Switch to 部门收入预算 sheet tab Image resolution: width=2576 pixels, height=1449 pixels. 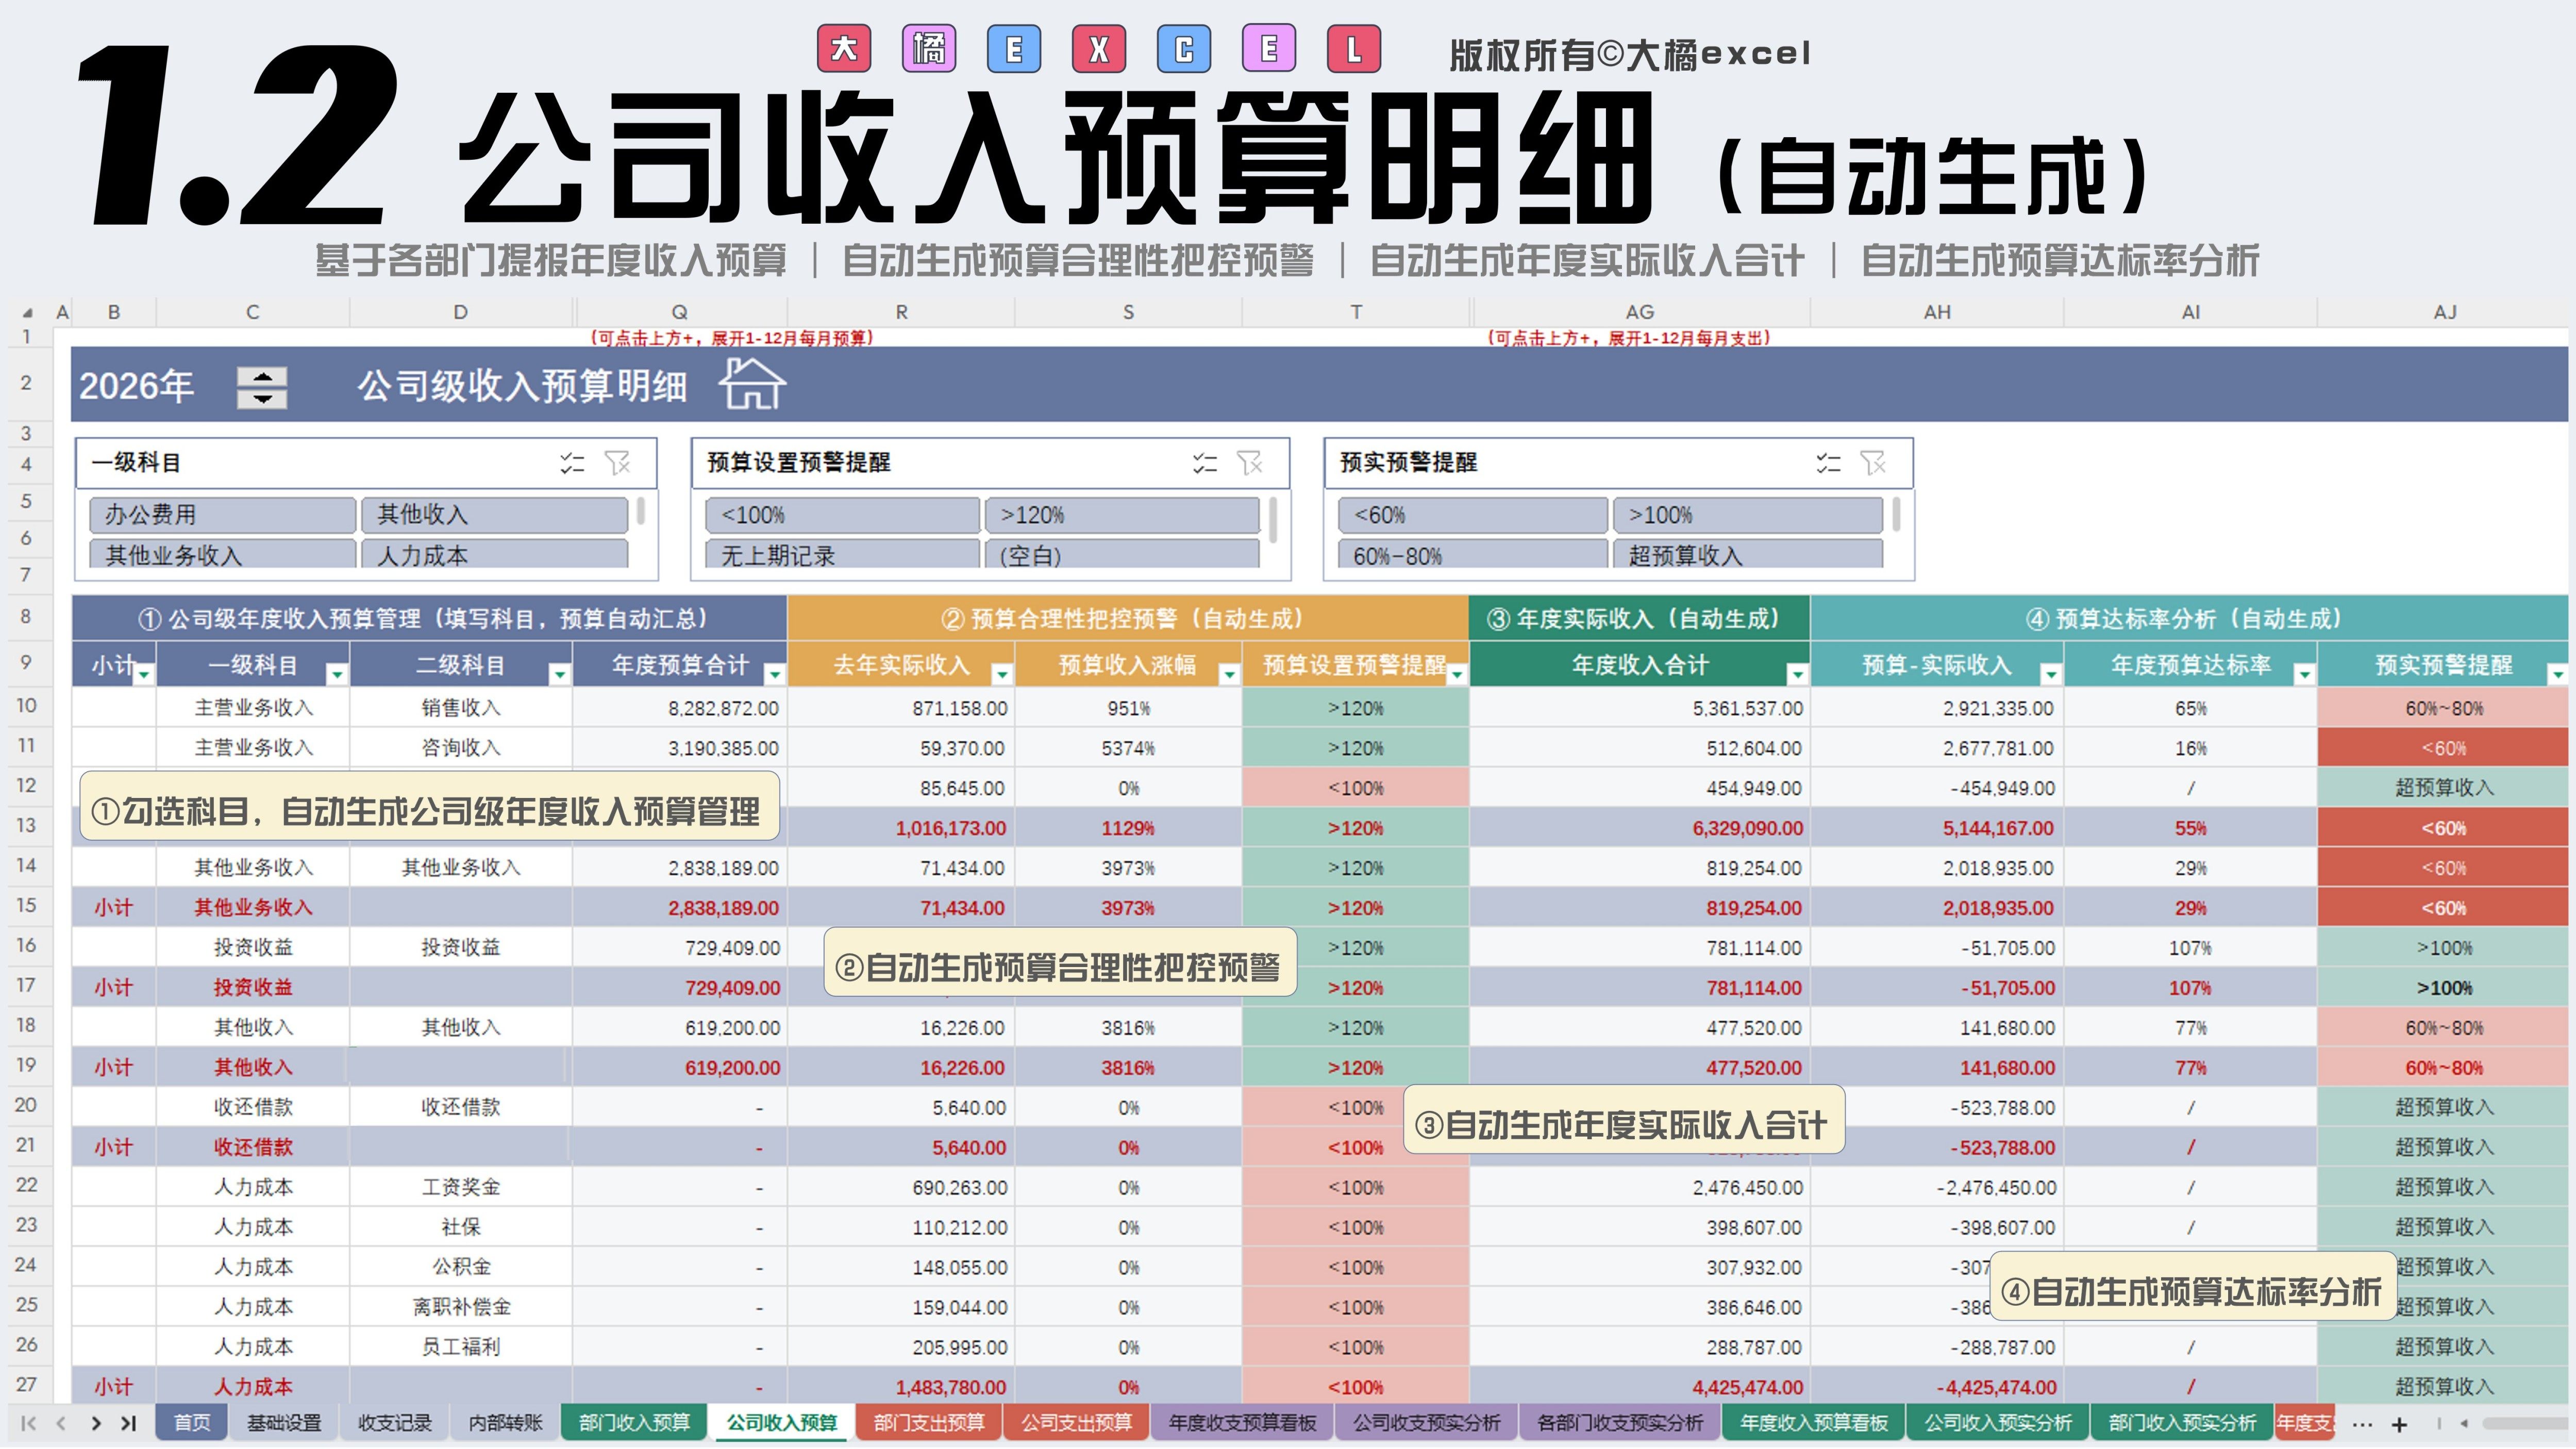[x=634, y=1423]
